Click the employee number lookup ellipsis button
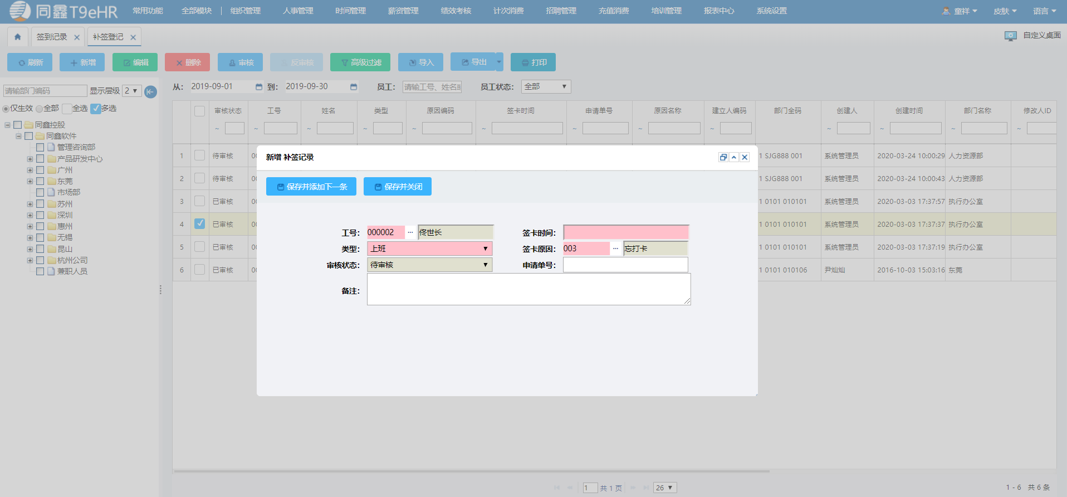 410,232
